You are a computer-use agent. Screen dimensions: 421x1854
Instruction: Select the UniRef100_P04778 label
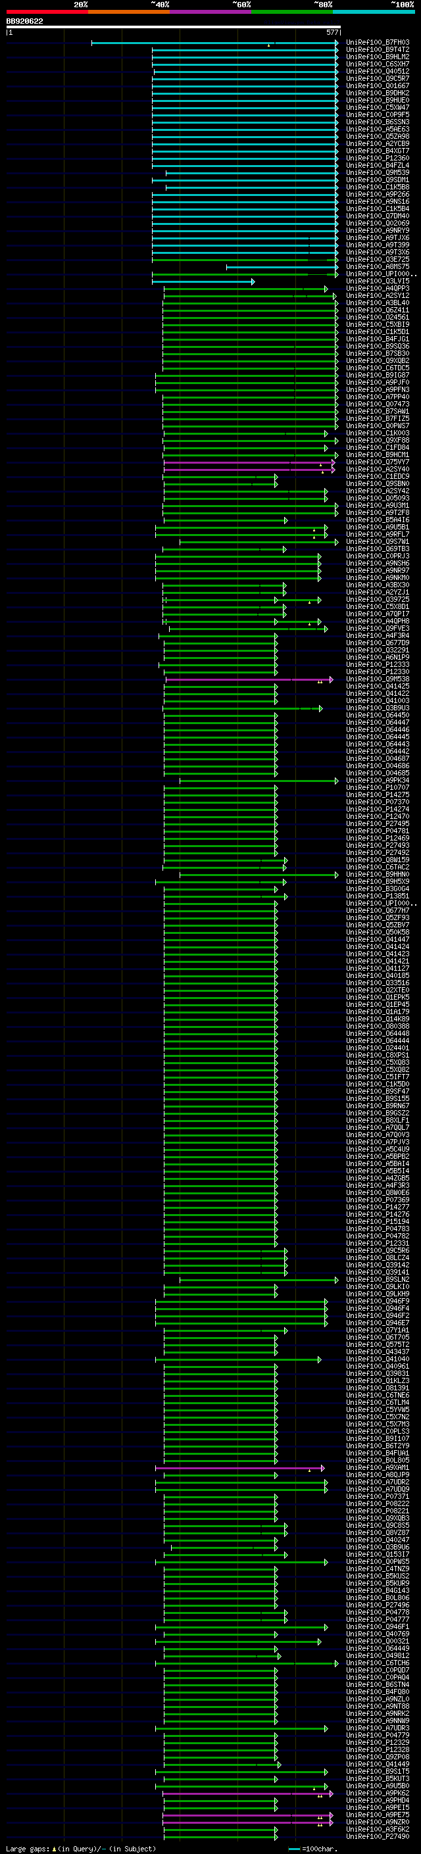(378, 1613)
